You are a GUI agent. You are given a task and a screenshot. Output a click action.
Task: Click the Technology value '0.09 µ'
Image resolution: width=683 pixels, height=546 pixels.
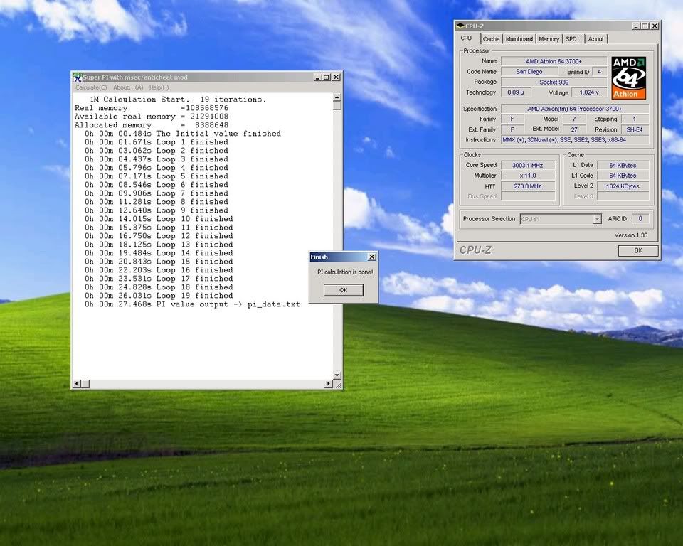tap(516, 92)
